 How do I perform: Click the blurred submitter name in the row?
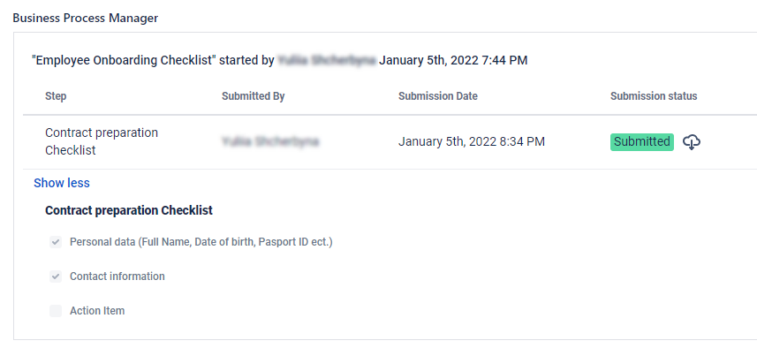tap(270, 141)
